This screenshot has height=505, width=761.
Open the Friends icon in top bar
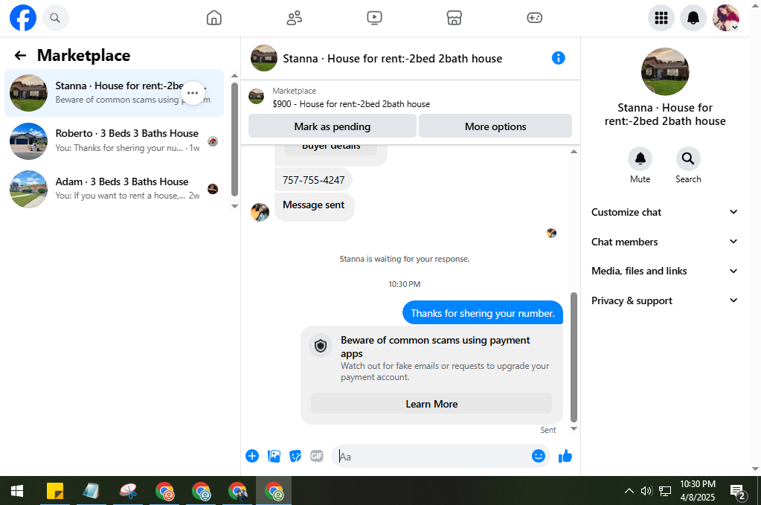coord(294,18)
